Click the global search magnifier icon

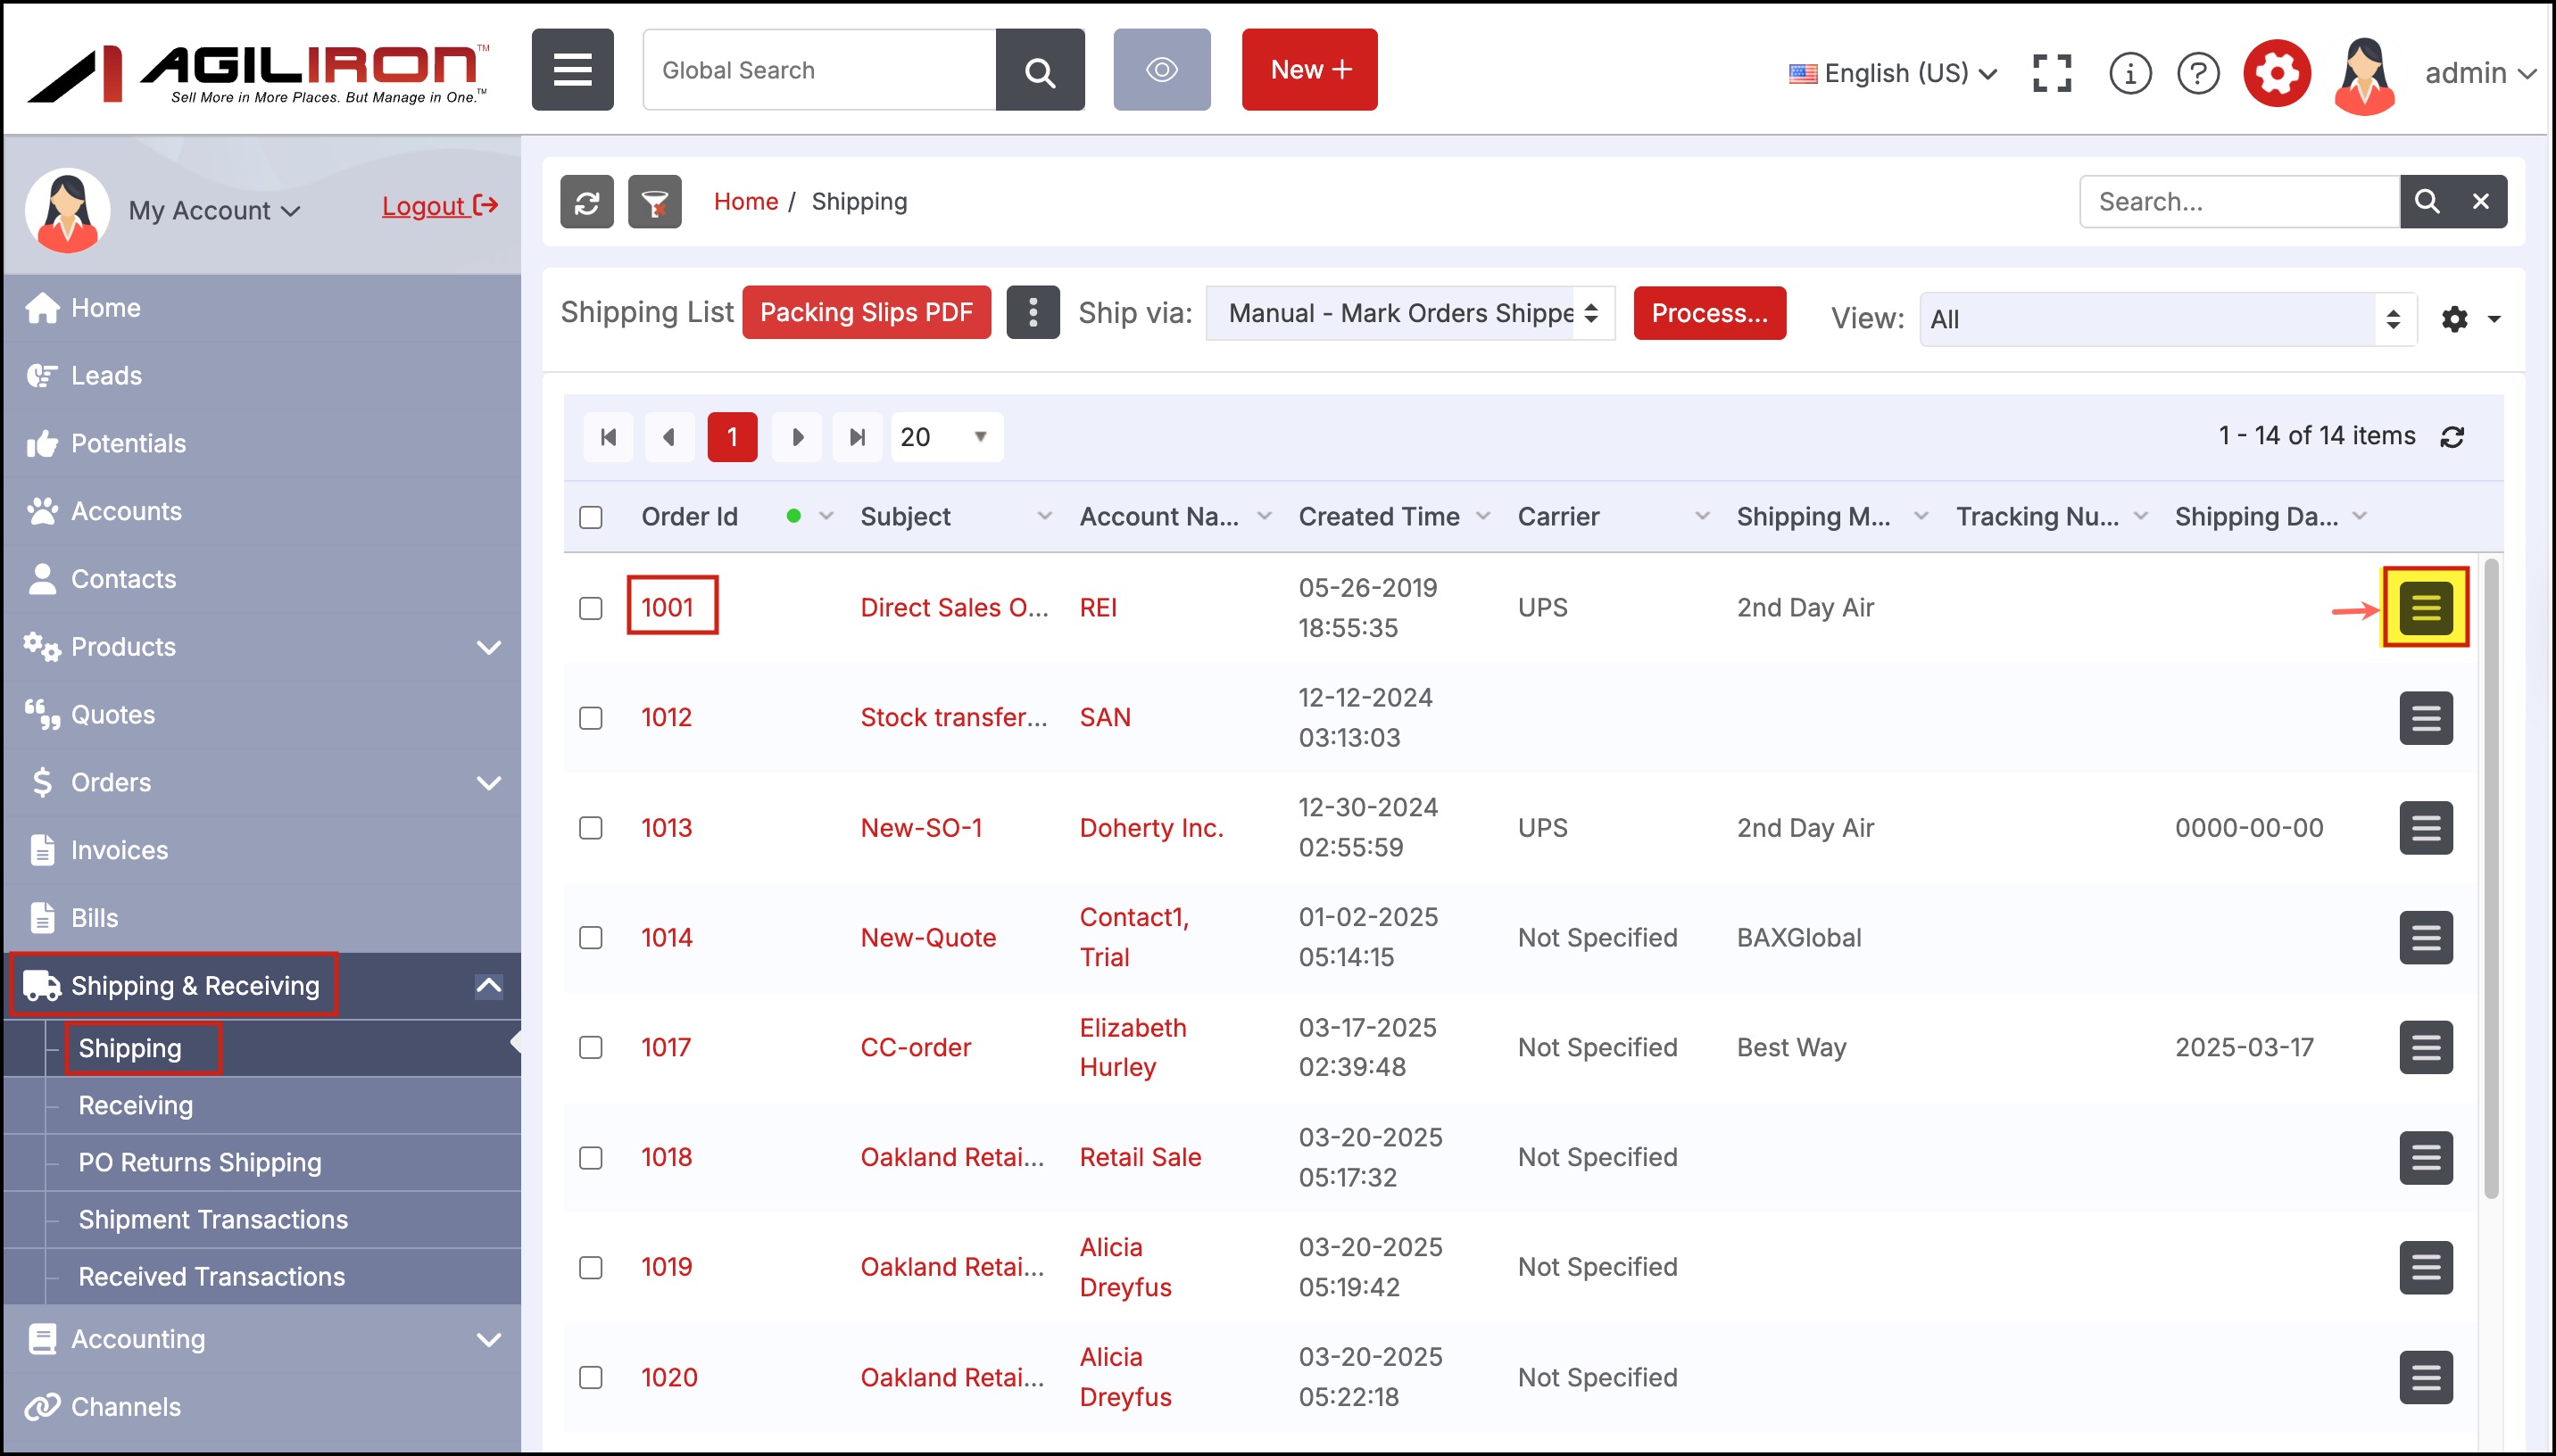tap(1039, 70)
